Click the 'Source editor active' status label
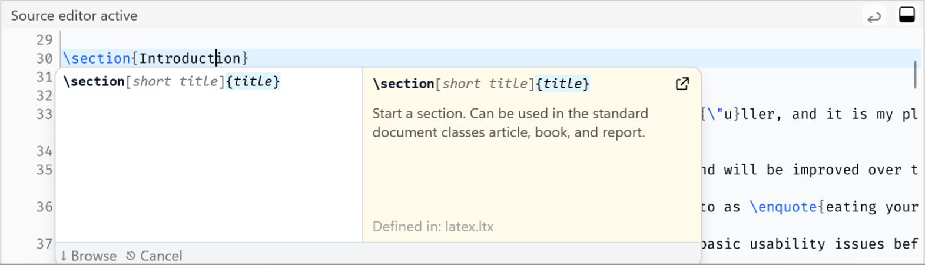 click(x=74, y=16)
